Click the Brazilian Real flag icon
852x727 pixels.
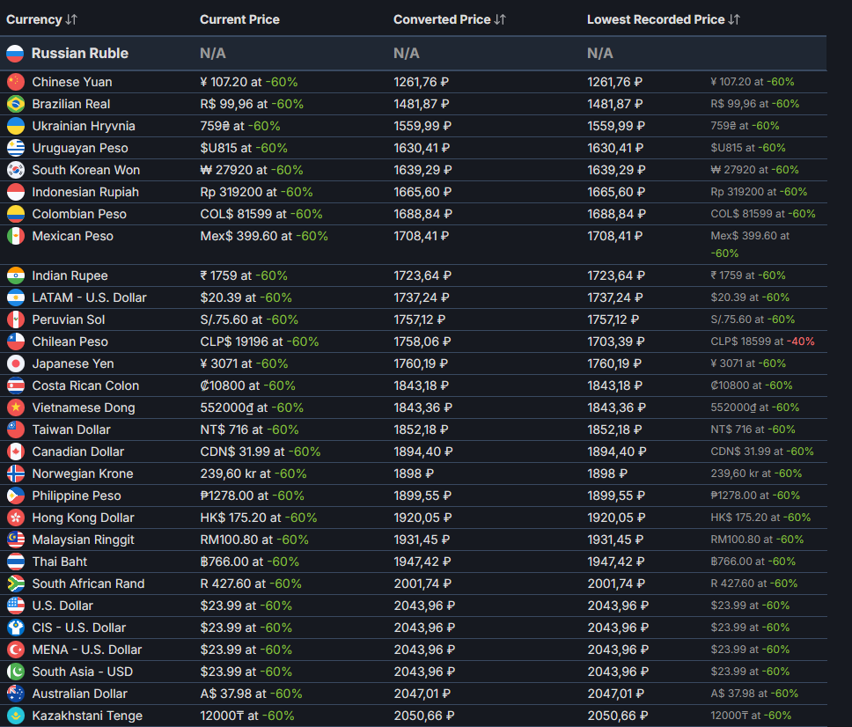click(x=16, y=104)
